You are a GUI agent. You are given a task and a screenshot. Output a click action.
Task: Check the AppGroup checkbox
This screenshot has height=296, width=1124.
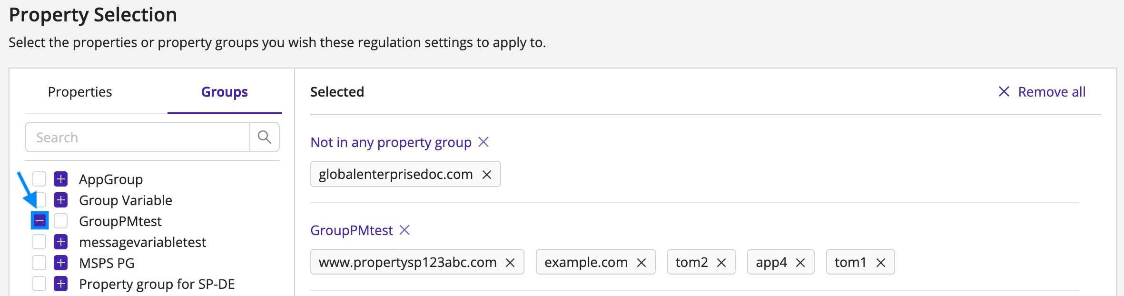(39, 179)
